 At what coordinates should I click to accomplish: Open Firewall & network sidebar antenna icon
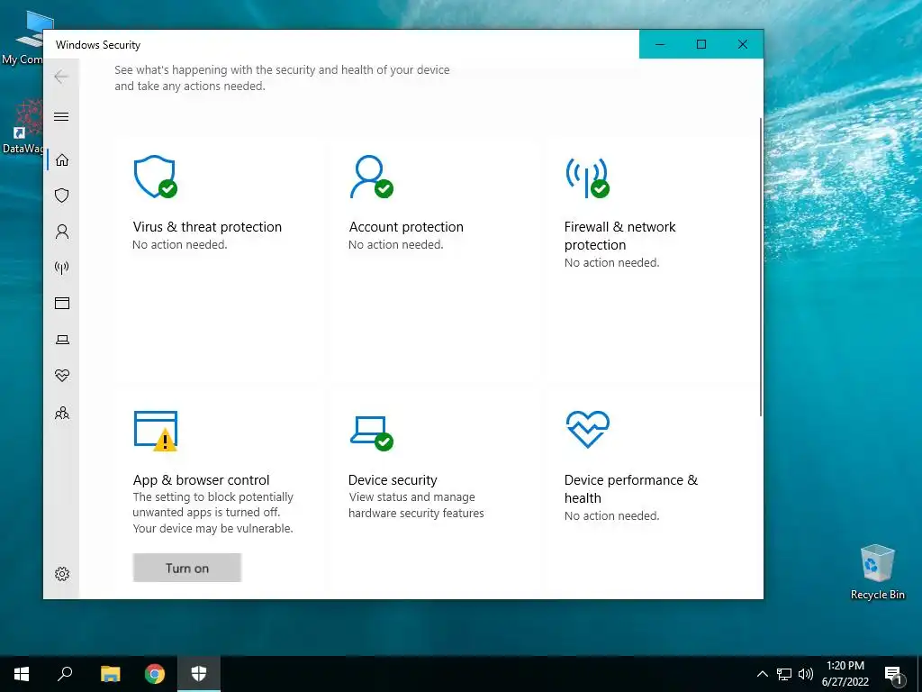62,269
